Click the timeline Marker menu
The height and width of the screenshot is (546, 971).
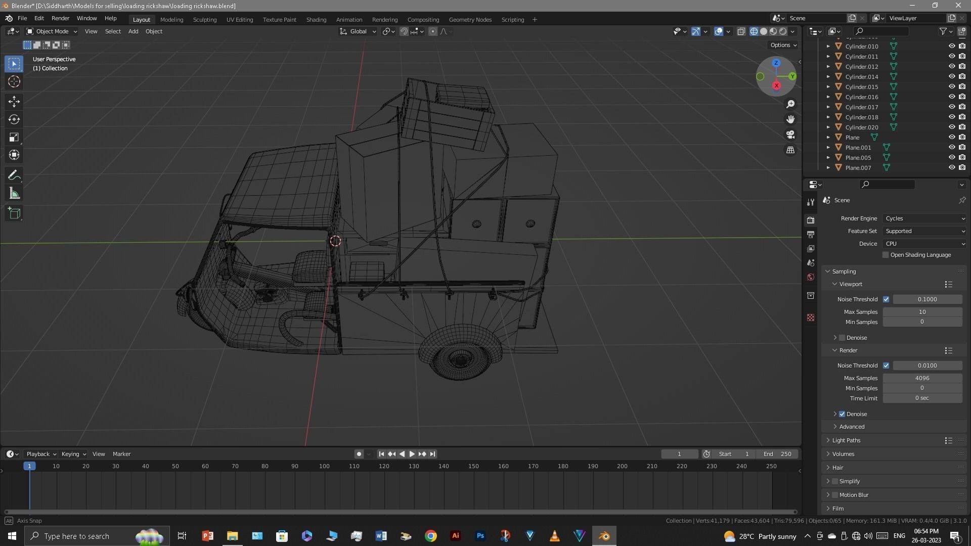(x=121, y=454)
